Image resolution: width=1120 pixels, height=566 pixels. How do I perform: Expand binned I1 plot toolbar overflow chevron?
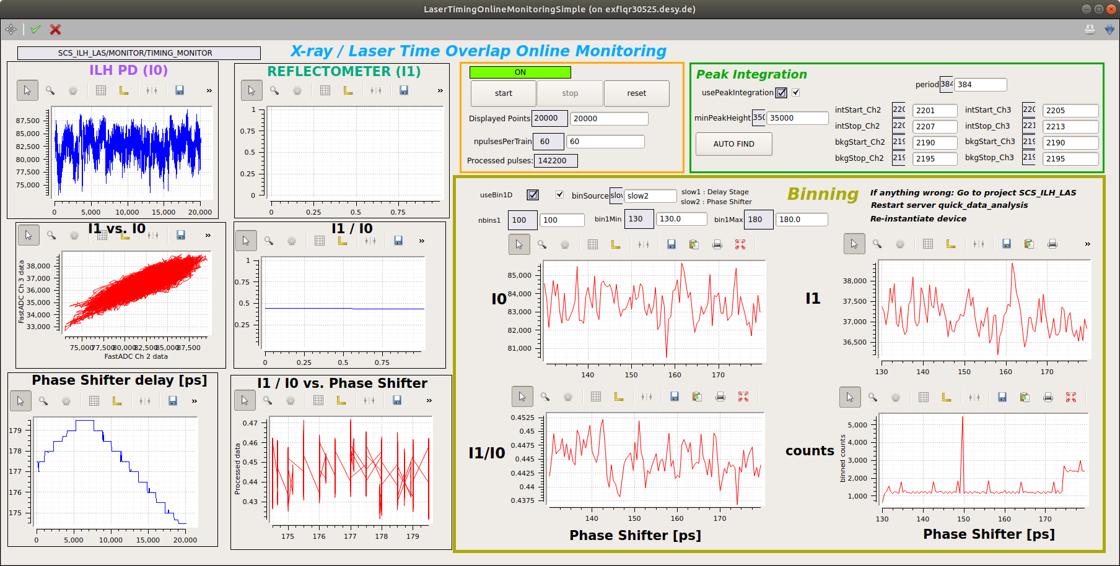1088,244
